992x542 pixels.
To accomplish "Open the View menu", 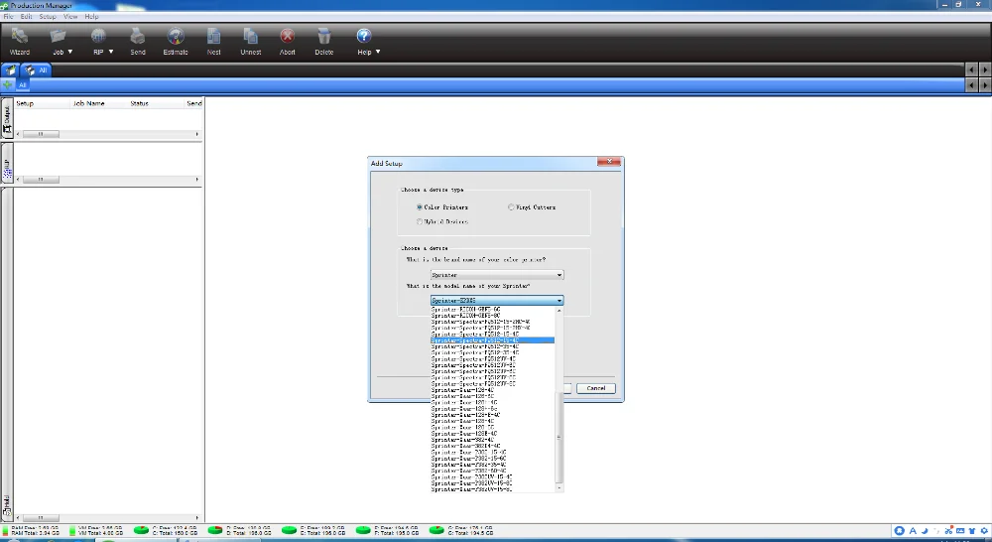I will [x=70, y=17].
